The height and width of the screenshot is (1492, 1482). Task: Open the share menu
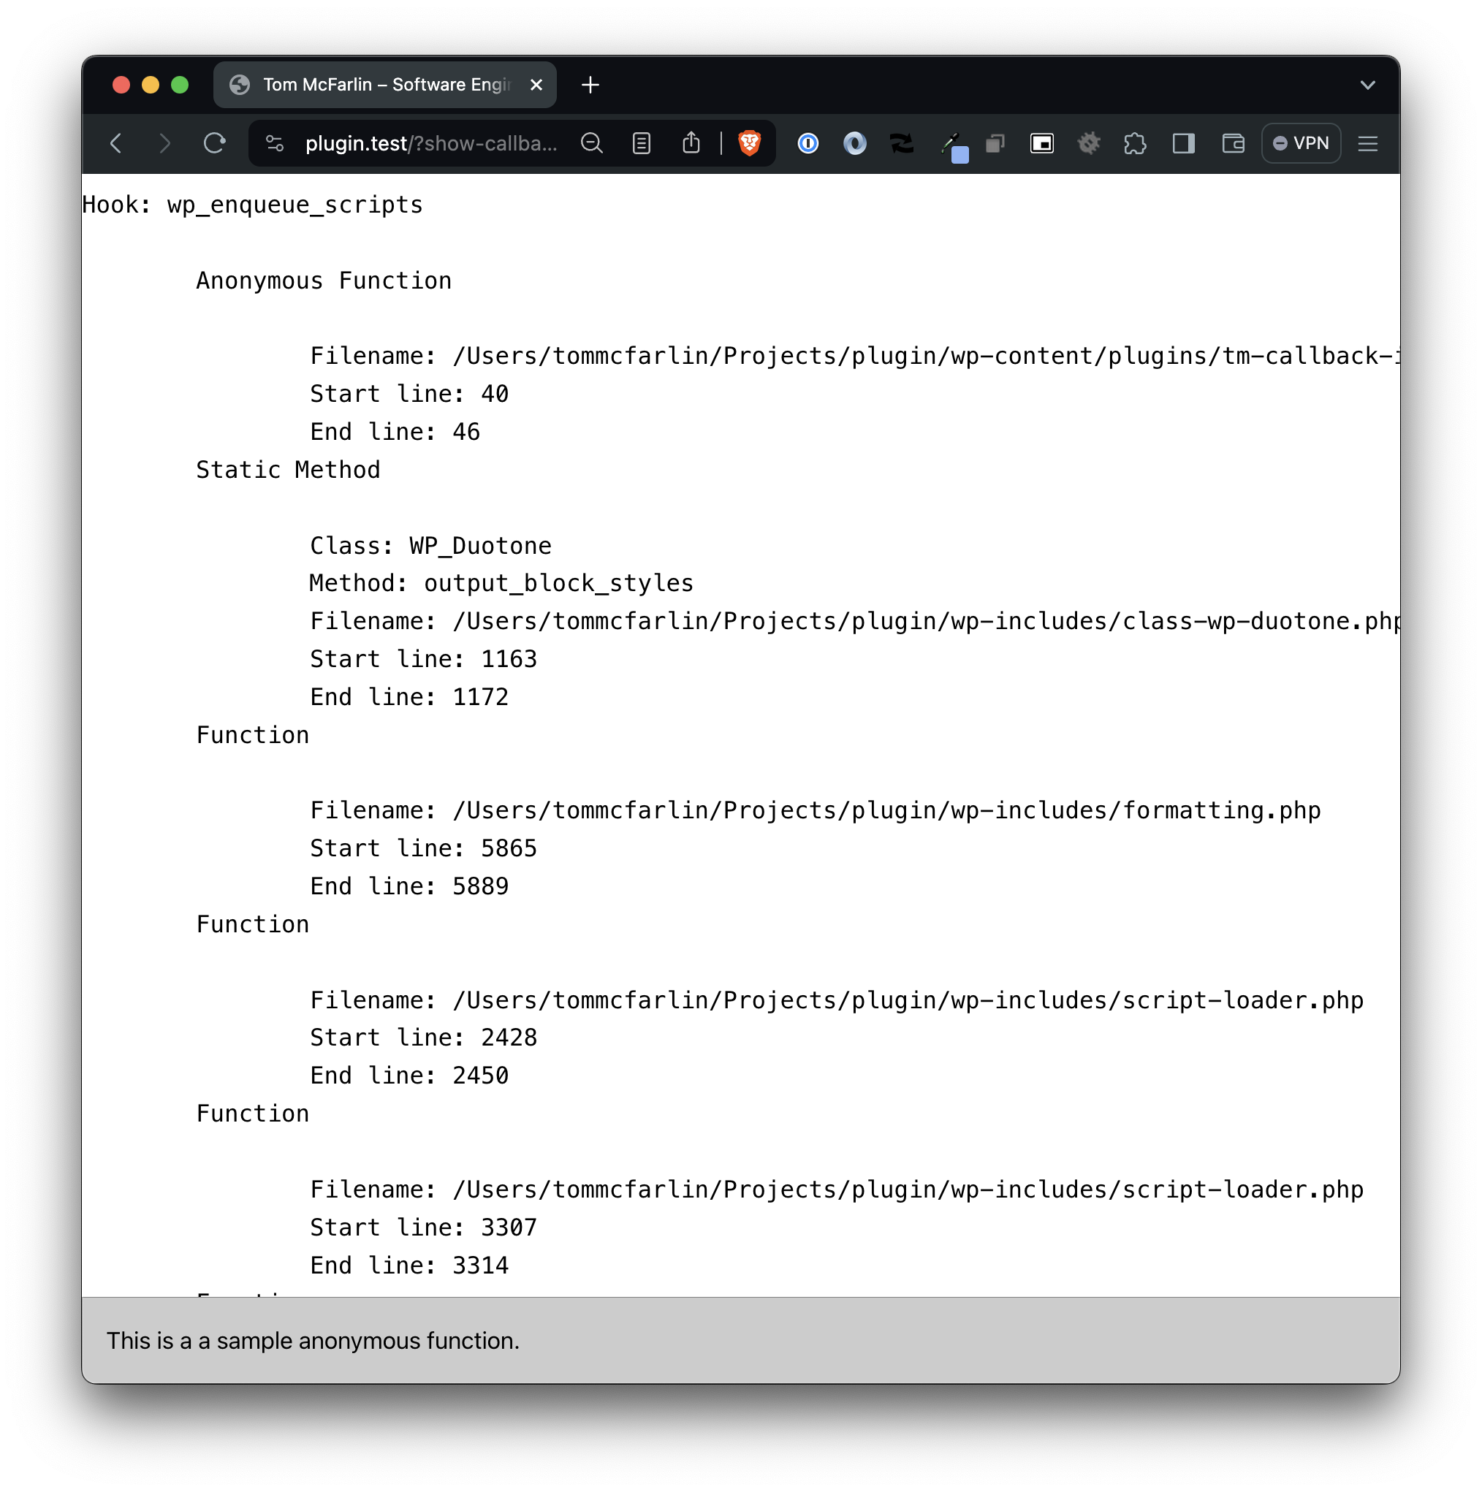tap(691, 143)
